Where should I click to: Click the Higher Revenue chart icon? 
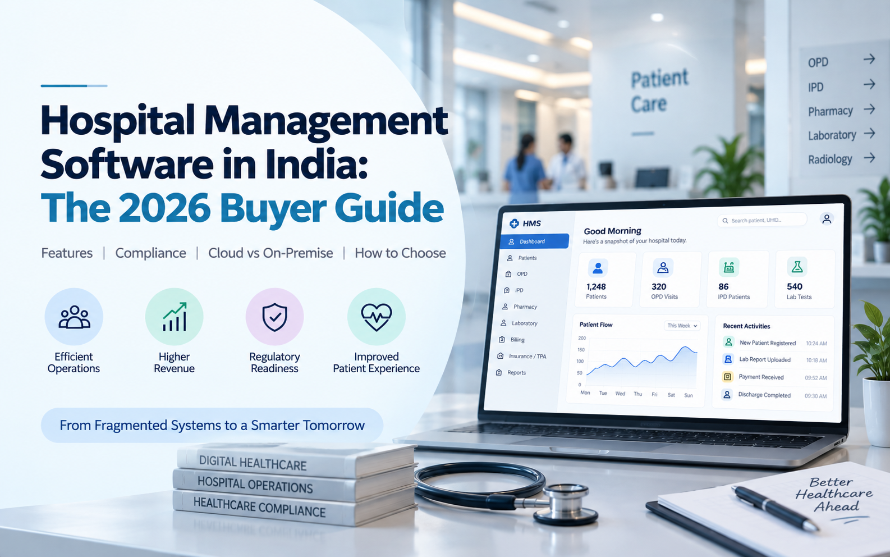[175, 317]
